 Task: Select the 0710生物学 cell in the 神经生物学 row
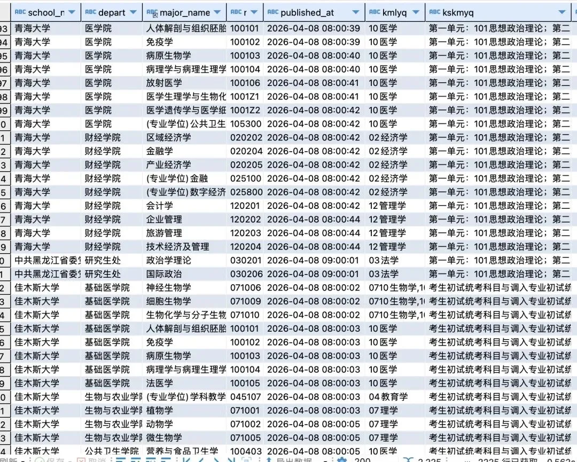coord(395,287)
